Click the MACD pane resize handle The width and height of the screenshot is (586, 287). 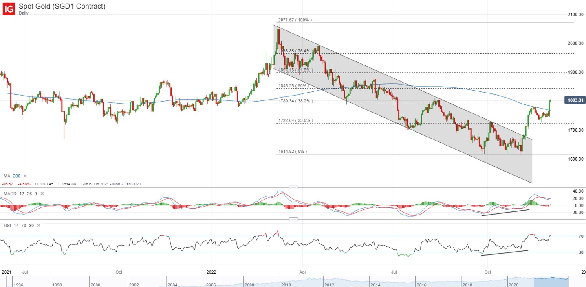pyautogui.click(x=294, y=187)
